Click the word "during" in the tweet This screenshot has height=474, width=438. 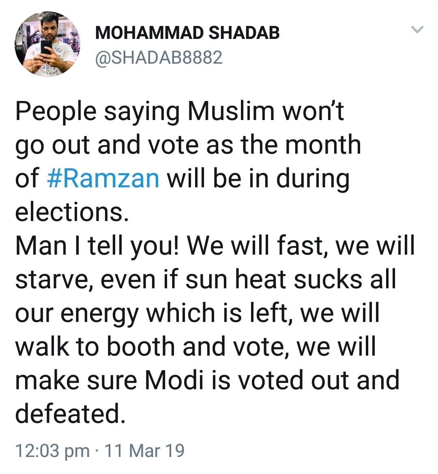[313, 179]
